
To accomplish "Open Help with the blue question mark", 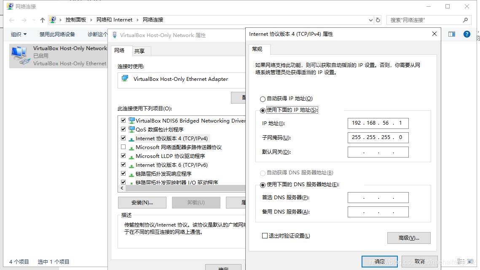I will click(x=467, y=34).
